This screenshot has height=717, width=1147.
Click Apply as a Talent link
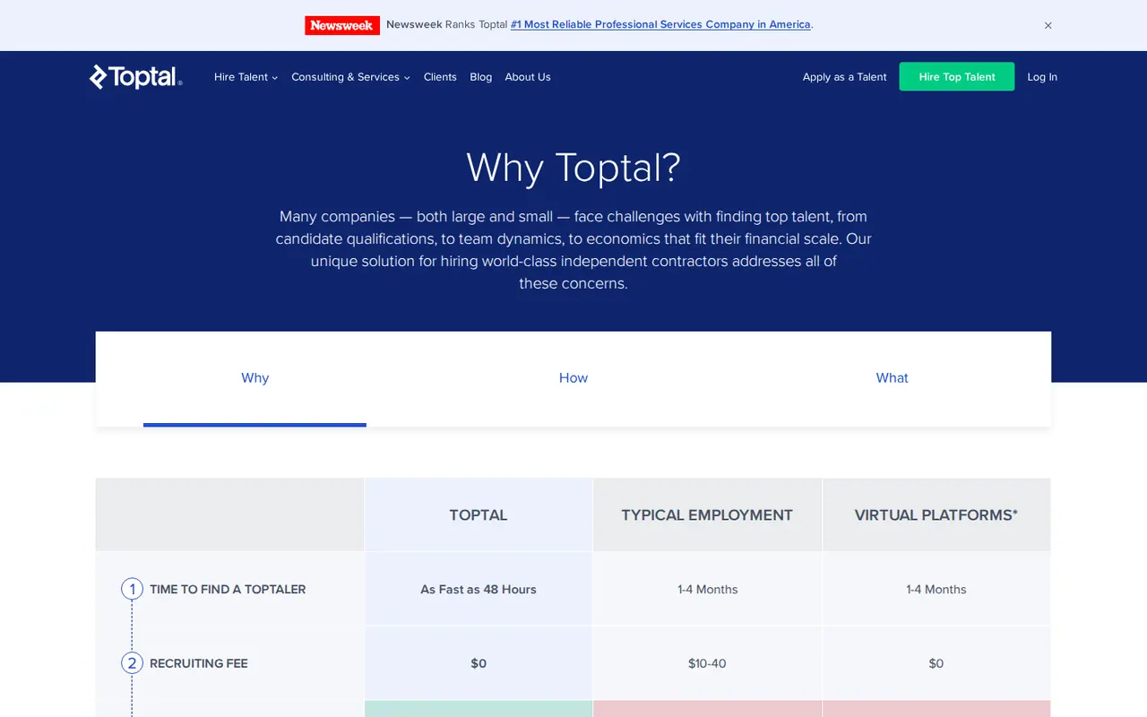845,77
